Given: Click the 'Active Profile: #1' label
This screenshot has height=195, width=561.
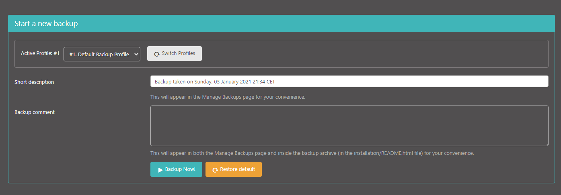Looking at the screenshot, I should (40, 53).
